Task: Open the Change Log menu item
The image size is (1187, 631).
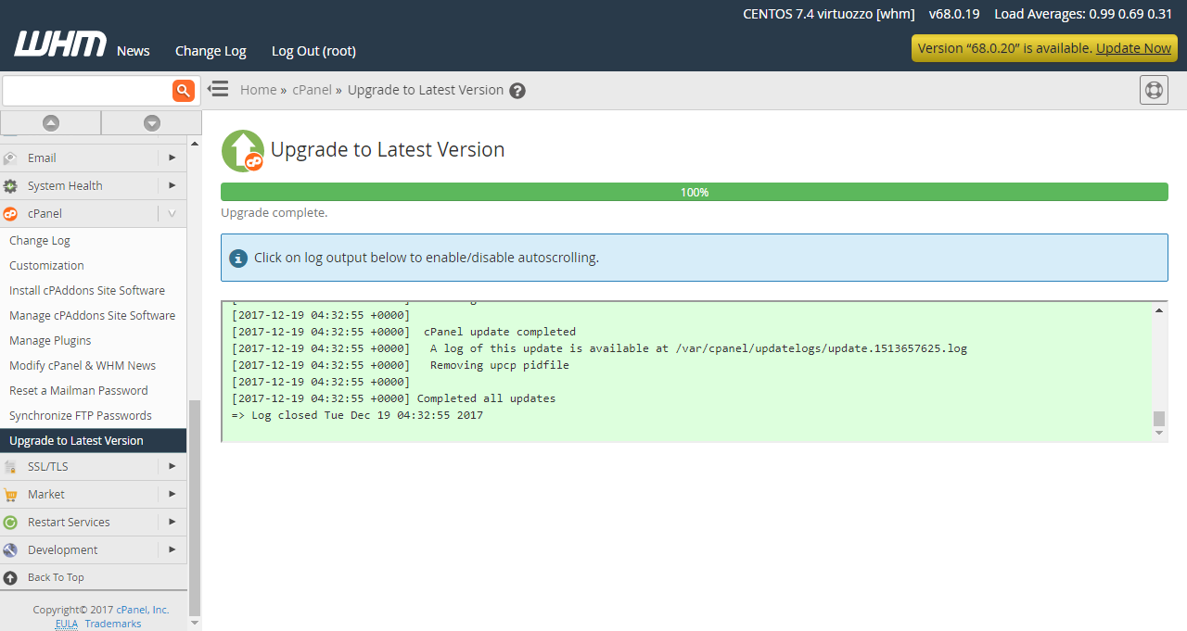Action: pyautogui.click(x=211, y=51)
